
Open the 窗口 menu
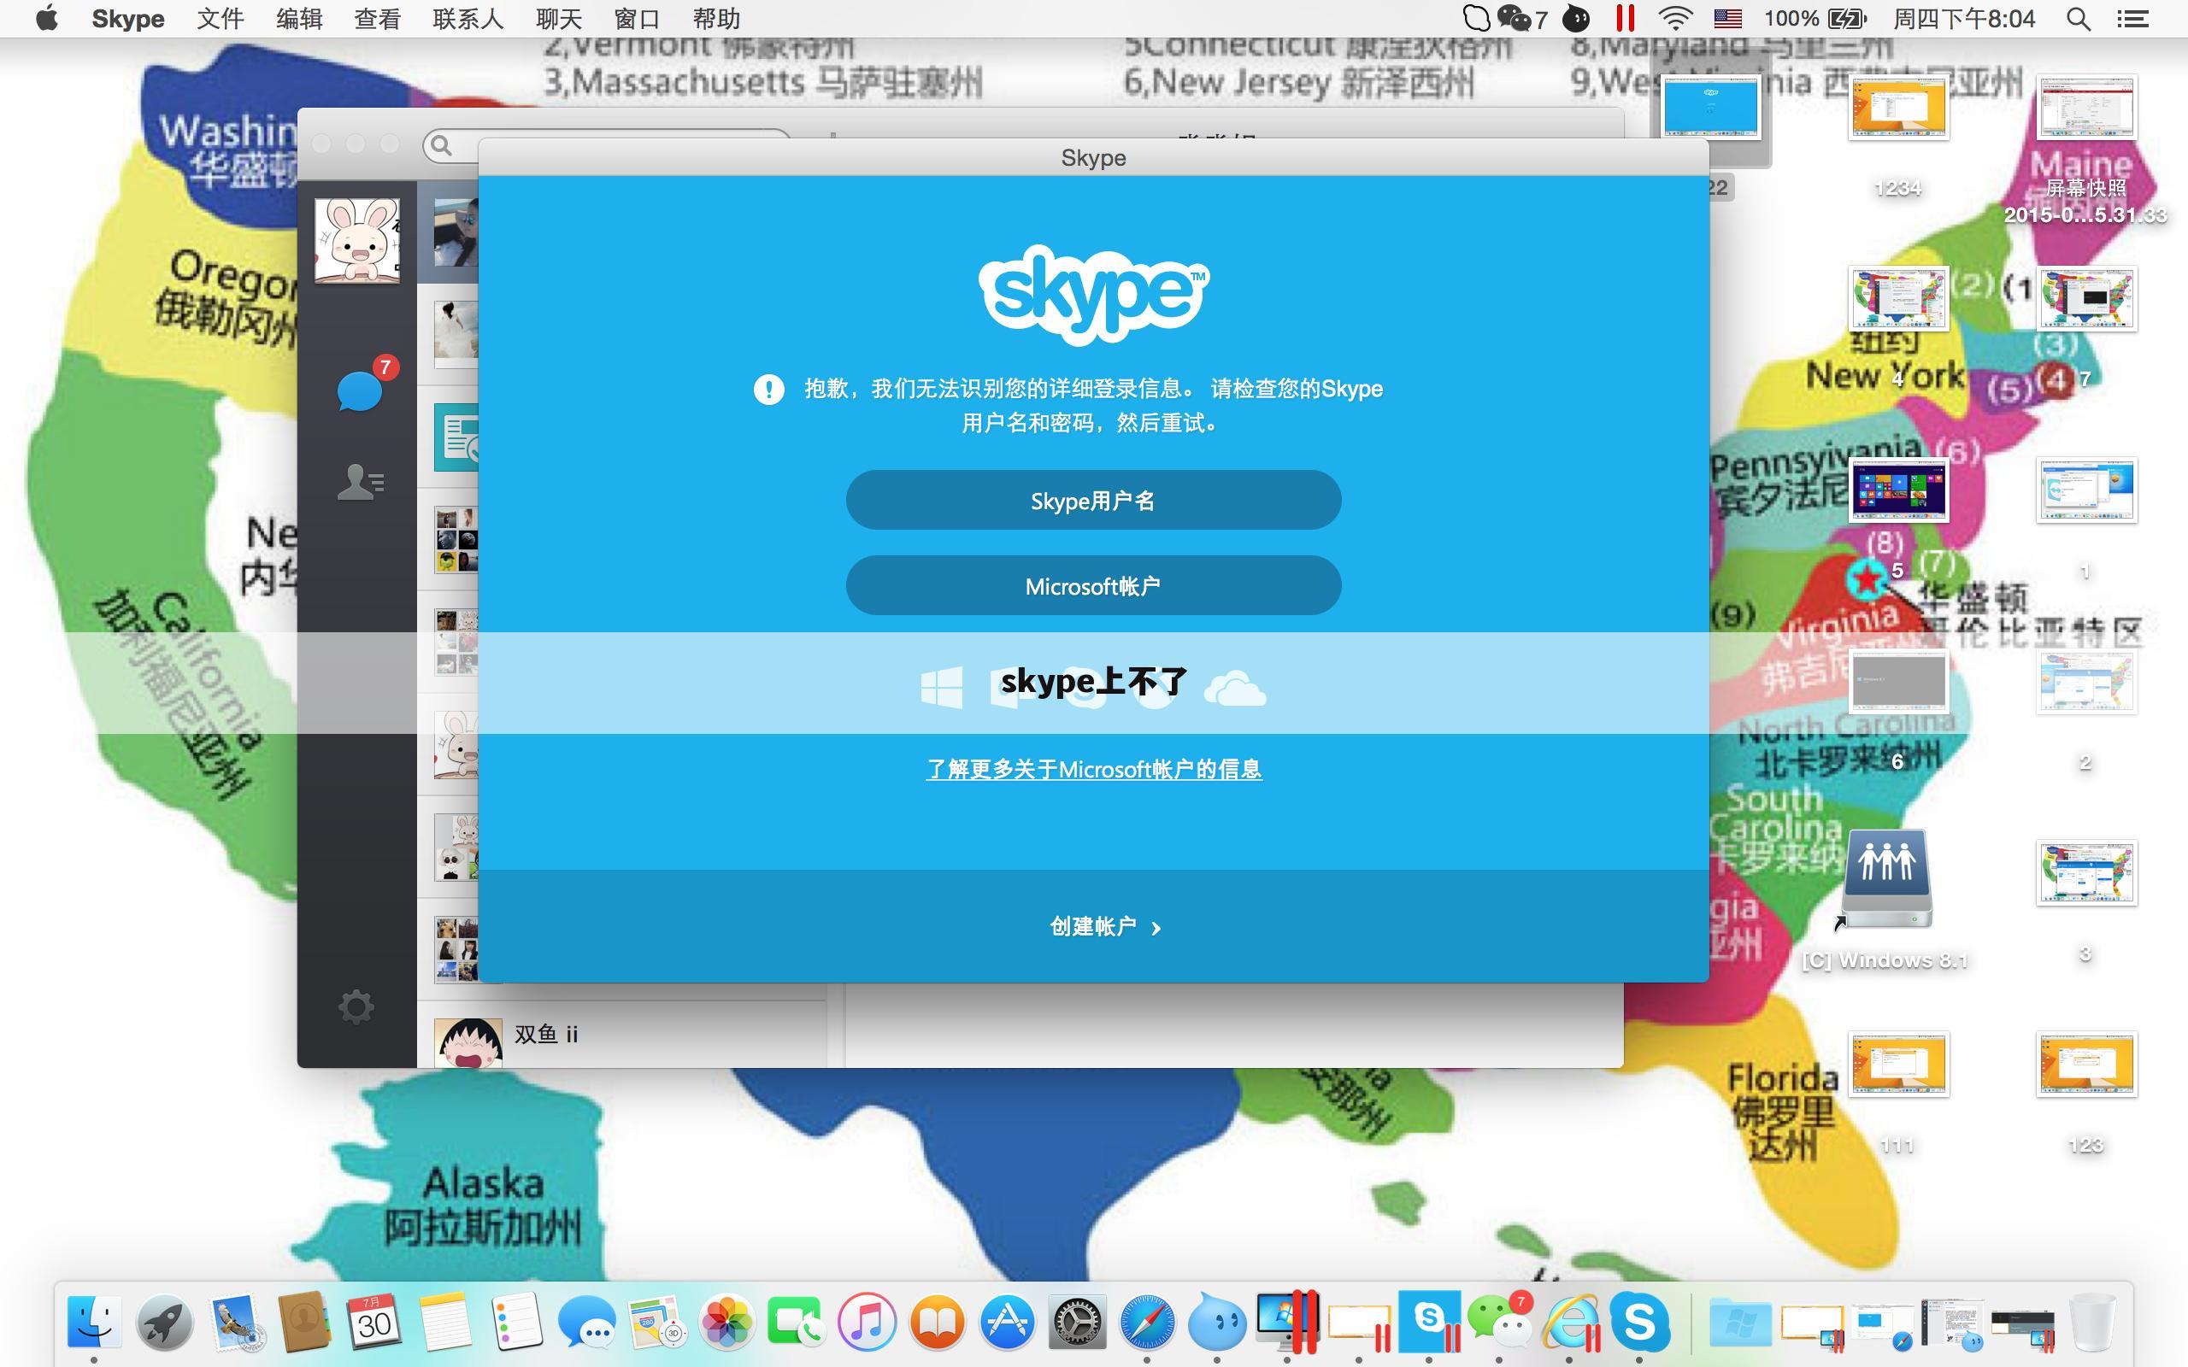[x=637, y=19]
